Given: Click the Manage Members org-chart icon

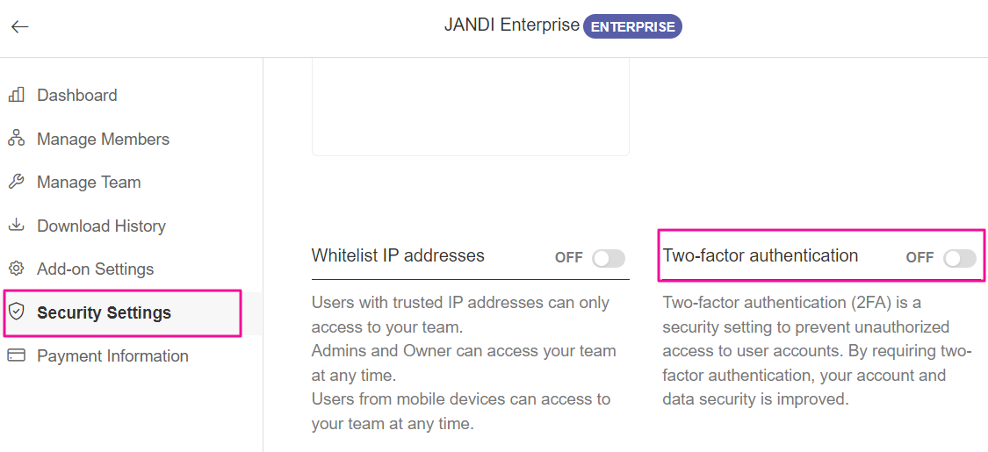Looking at the screenshot, I should tap(16, 139).
